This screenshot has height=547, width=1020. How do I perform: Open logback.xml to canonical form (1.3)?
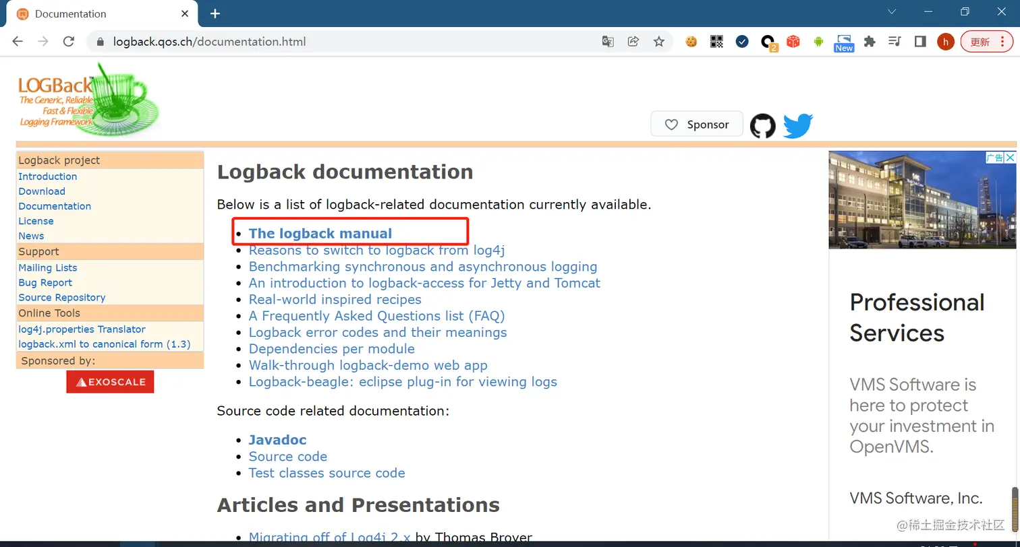pos(105,344)
